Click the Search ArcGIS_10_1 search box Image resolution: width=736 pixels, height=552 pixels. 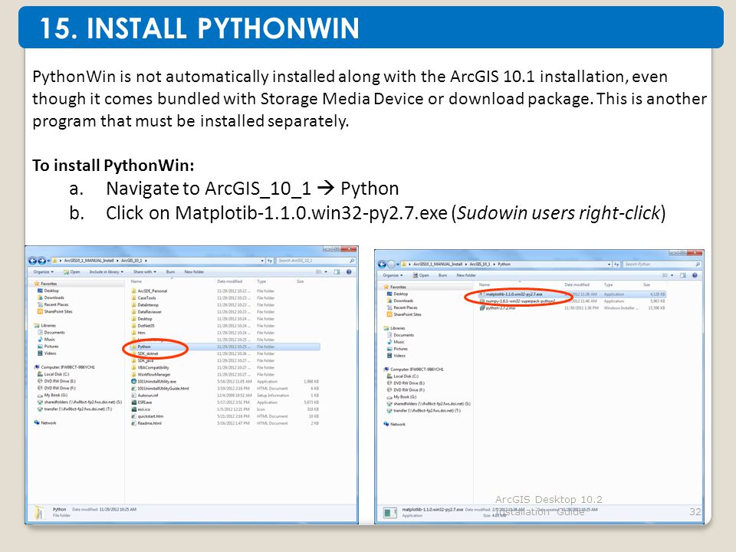[315, 261]
